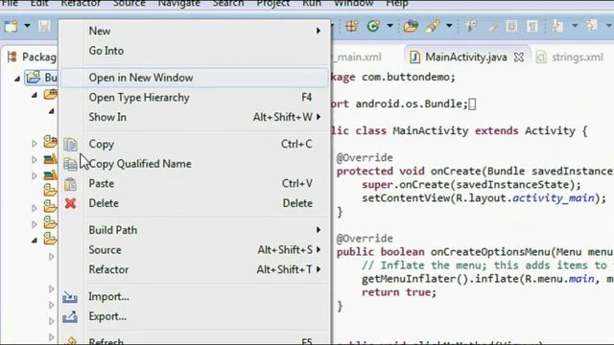Expand the folded imports marker after Bundle;
Viewport: 614px width, 345px height.
[472, 104]
